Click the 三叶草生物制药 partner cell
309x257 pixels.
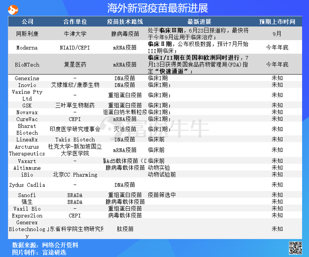[x=75, y=105]
